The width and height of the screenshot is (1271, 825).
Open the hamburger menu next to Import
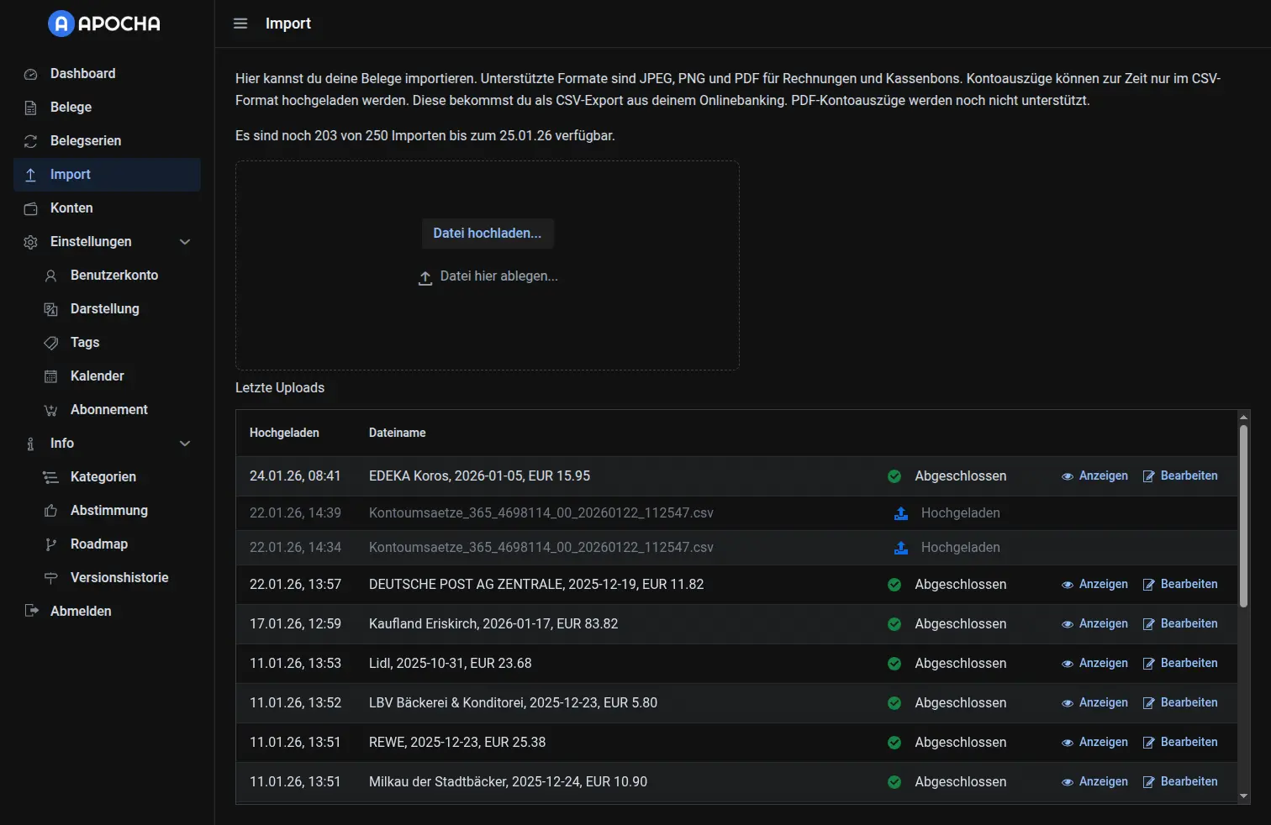point(240,24)
